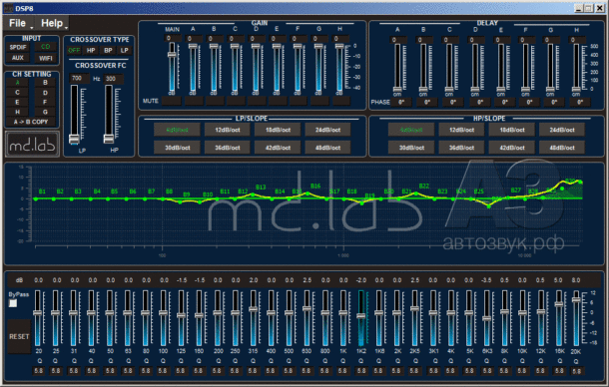Select channel C in CH Setting
Image resolution: width=609 pixels, height=387 pixels.
(x=18, y=93)
